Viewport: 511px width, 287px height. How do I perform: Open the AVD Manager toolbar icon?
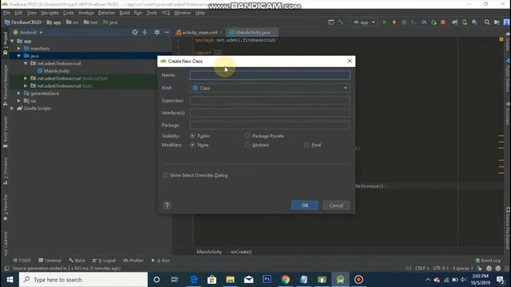(465, 22)
